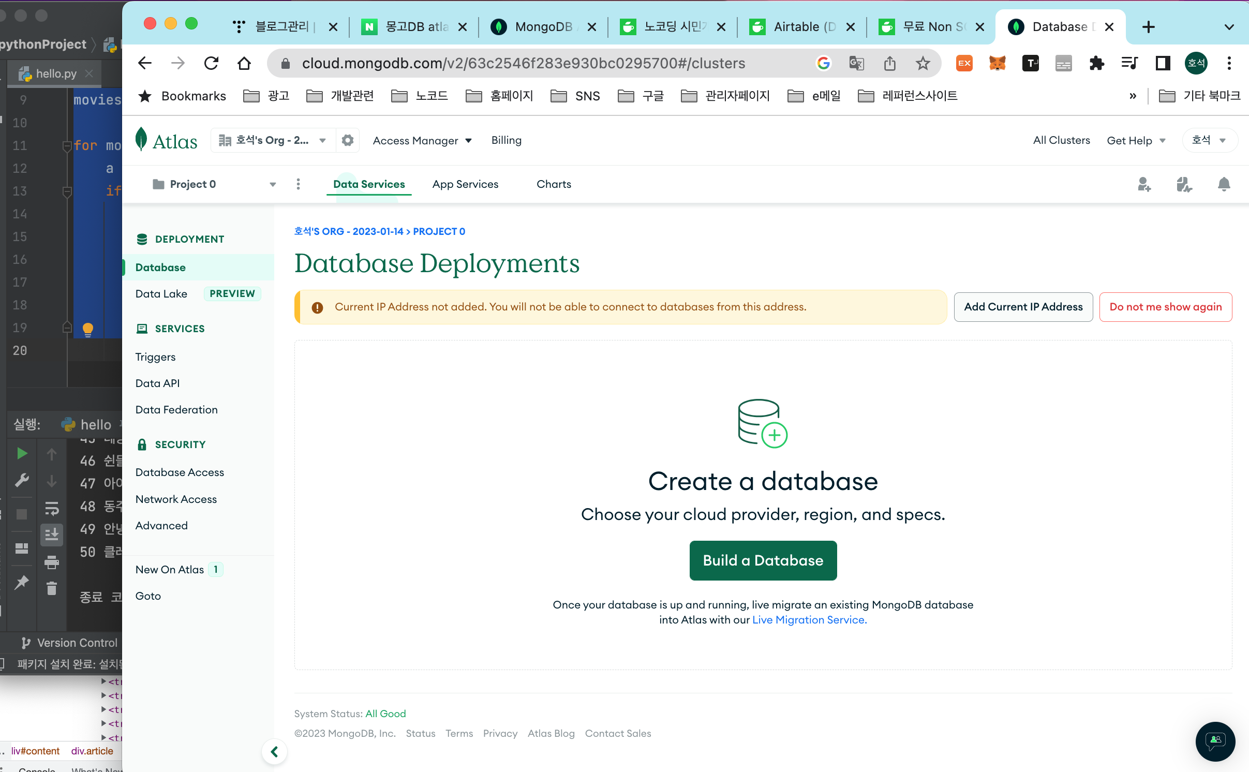Image resolution: width=1249 pixels, height=772 pixels.
Task: Toggle scroll-to-end in PyCharm run panel
Action: click(x=52, y=535)
